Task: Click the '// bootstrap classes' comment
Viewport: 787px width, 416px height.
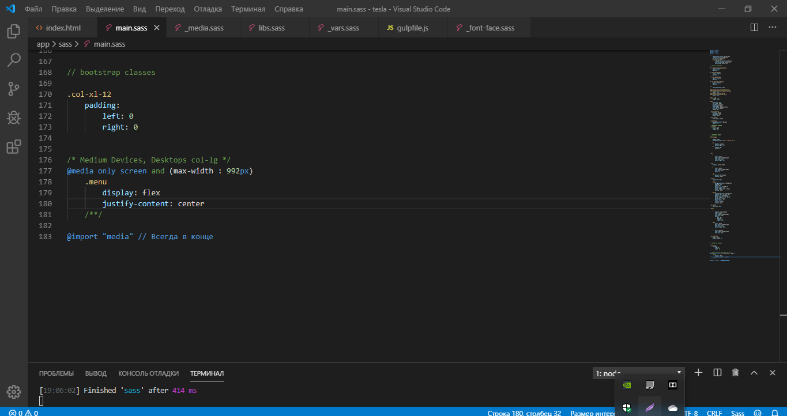Action: click(111, 73)
